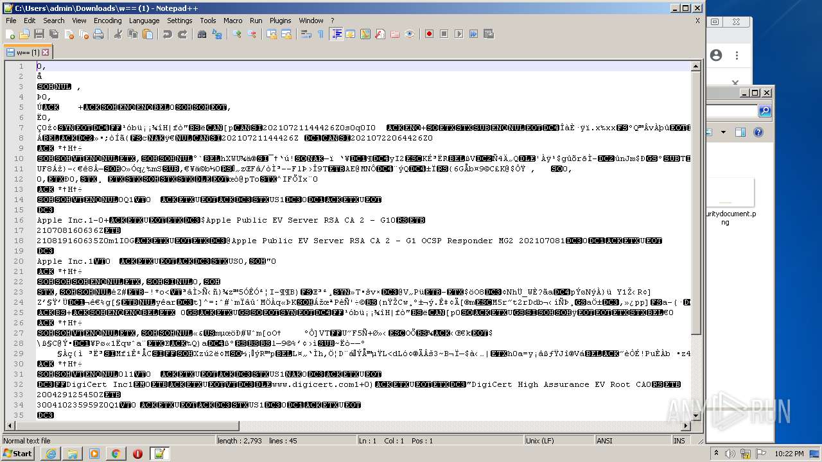Toggle synchronize horizontal scrolling

(x=286, y=34)
